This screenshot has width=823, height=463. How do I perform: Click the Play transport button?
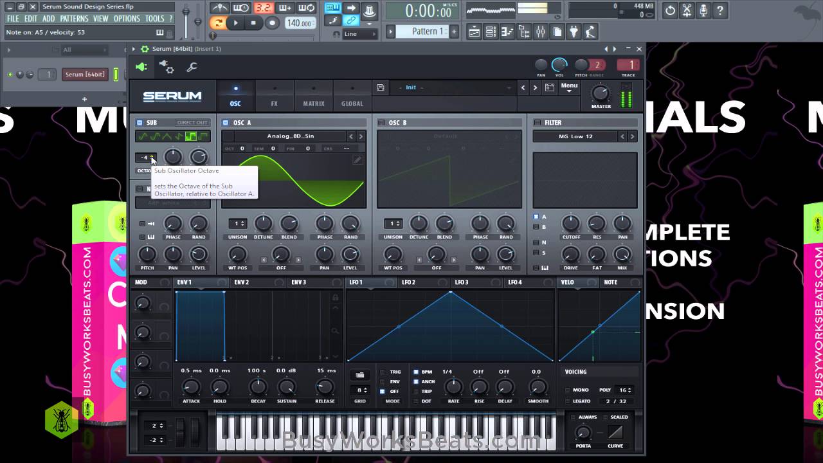pos(235,23)
